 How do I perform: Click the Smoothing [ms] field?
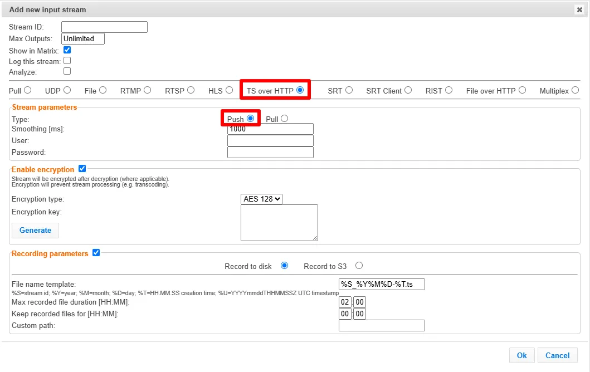pos(270,129)
